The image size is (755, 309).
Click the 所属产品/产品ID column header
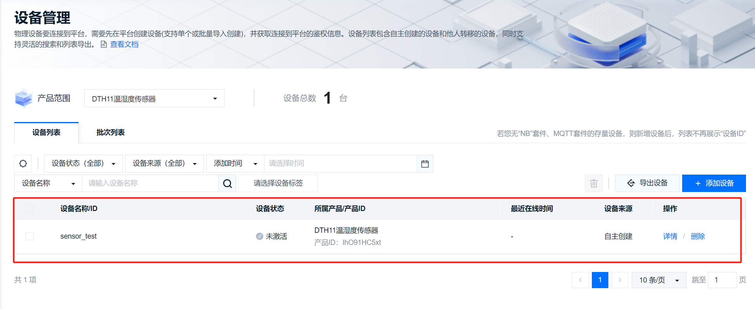pyautogui.click(x=340, y=208)
